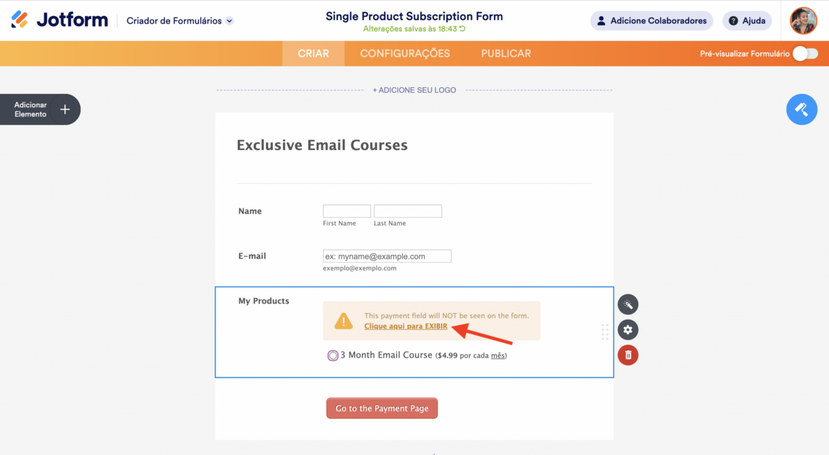This screenshot has width=829, height=455.
Task: Click the payment field wizard wand icon
Action: click(x=628, y=304)
